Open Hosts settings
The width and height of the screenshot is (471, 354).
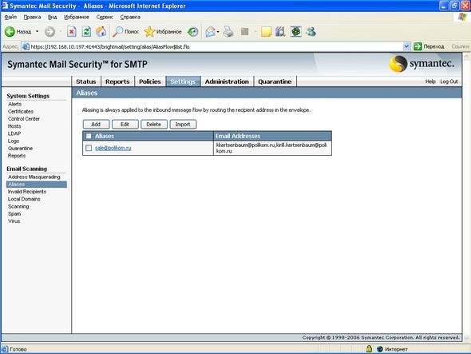point(14,126)
